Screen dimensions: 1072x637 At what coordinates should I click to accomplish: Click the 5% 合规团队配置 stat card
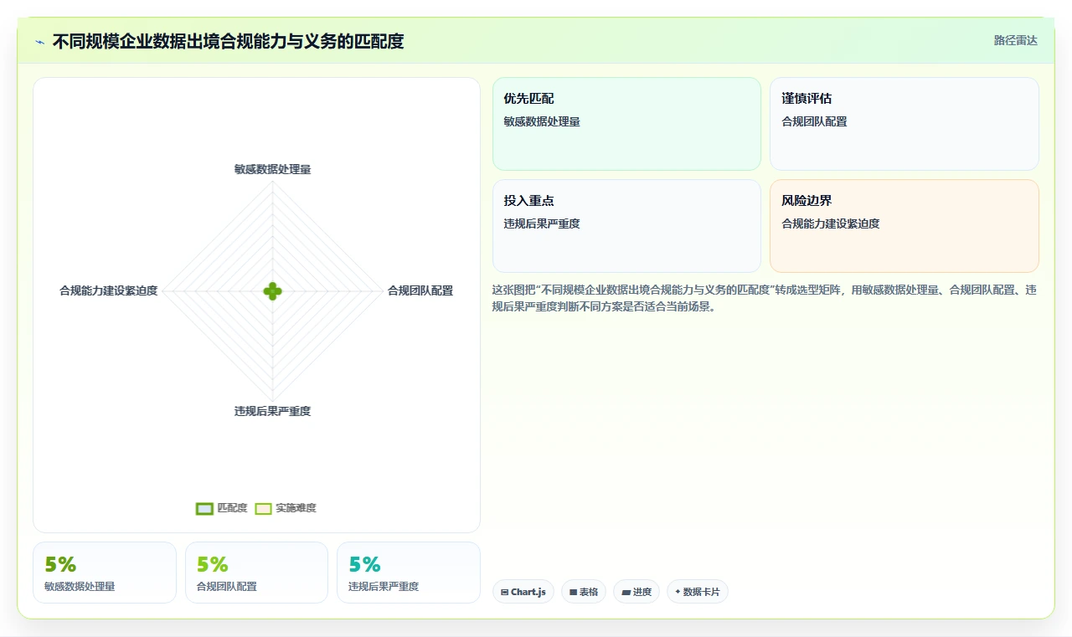[256, 573]
